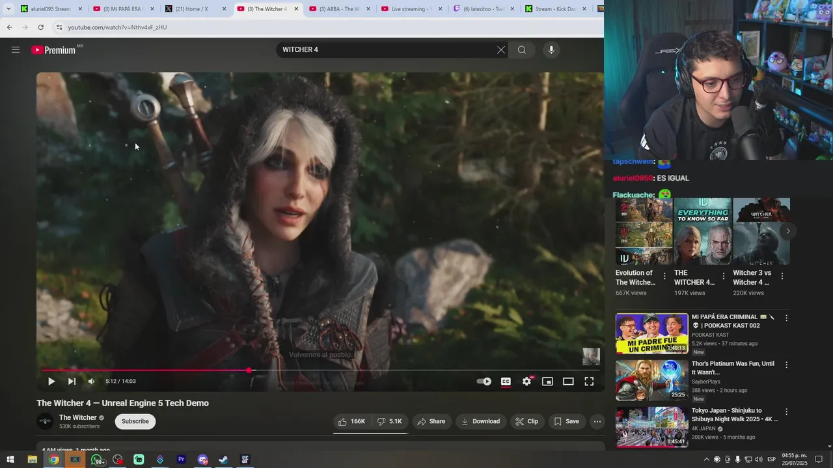Enter full screen mode
Screen dimensions: 833x468
coord(589,382)
